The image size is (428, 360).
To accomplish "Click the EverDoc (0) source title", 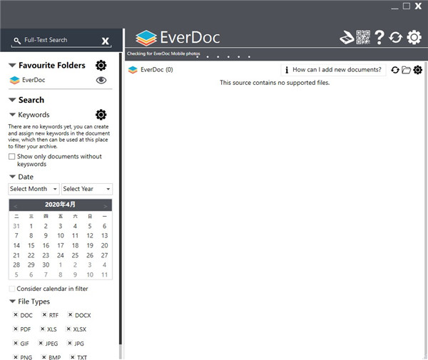I will pyautogui.click(x=157, y=70).
